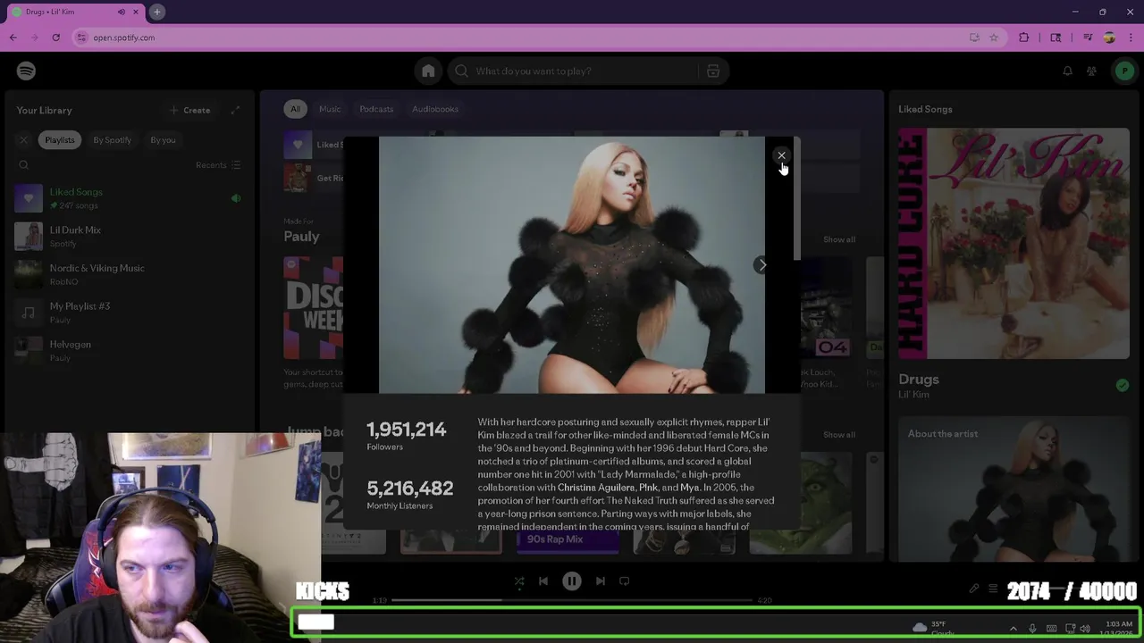The width and height of the screenshot is (1144, 643).
Task: Select the Audiobooks filter tab
Action: click(435, 109)
